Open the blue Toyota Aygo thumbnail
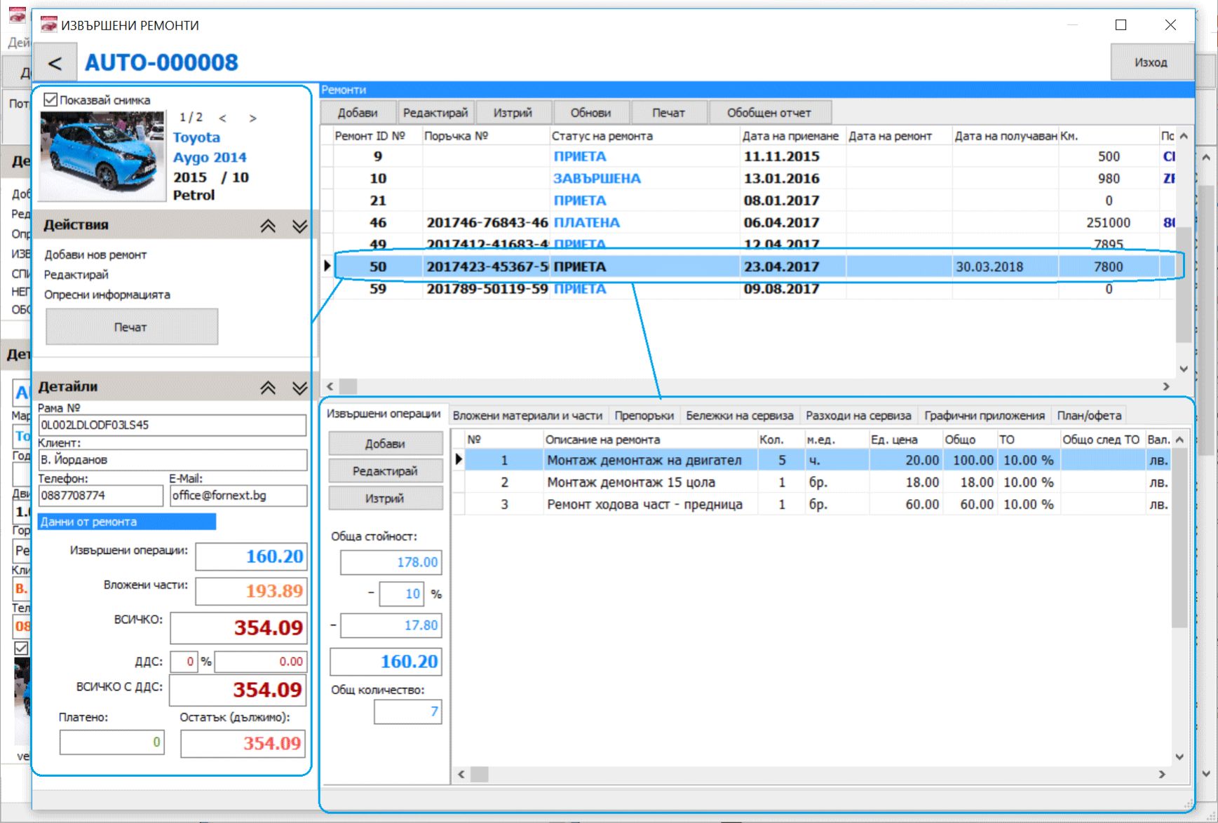 pyautogui.click(x=101, y=156)
